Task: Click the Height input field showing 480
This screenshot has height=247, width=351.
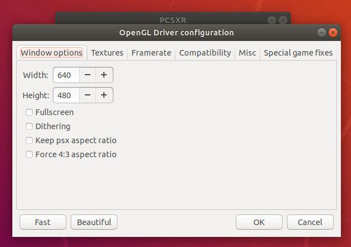Action: click(x=66, y=95)
